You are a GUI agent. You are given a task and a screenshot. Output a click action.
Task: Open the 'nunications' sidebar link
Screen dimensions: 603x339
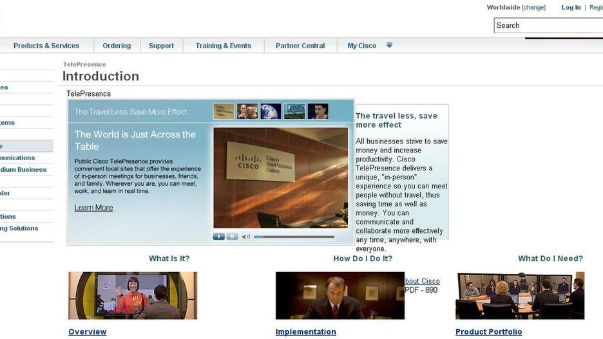[17, 158]
